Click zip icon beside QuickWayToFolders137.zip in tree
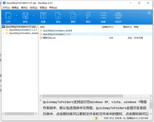The height and width of the screenshot is (122, 154). pos(4,26)
